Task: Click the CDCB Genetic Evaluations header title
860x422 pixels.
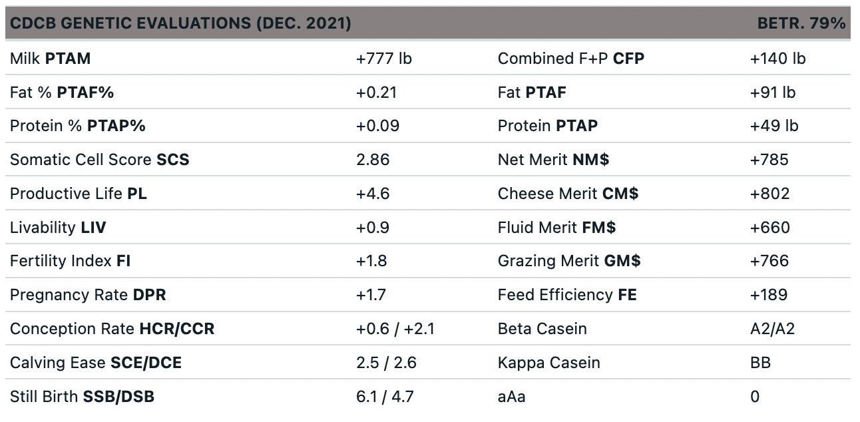Action: click(180, 23)
